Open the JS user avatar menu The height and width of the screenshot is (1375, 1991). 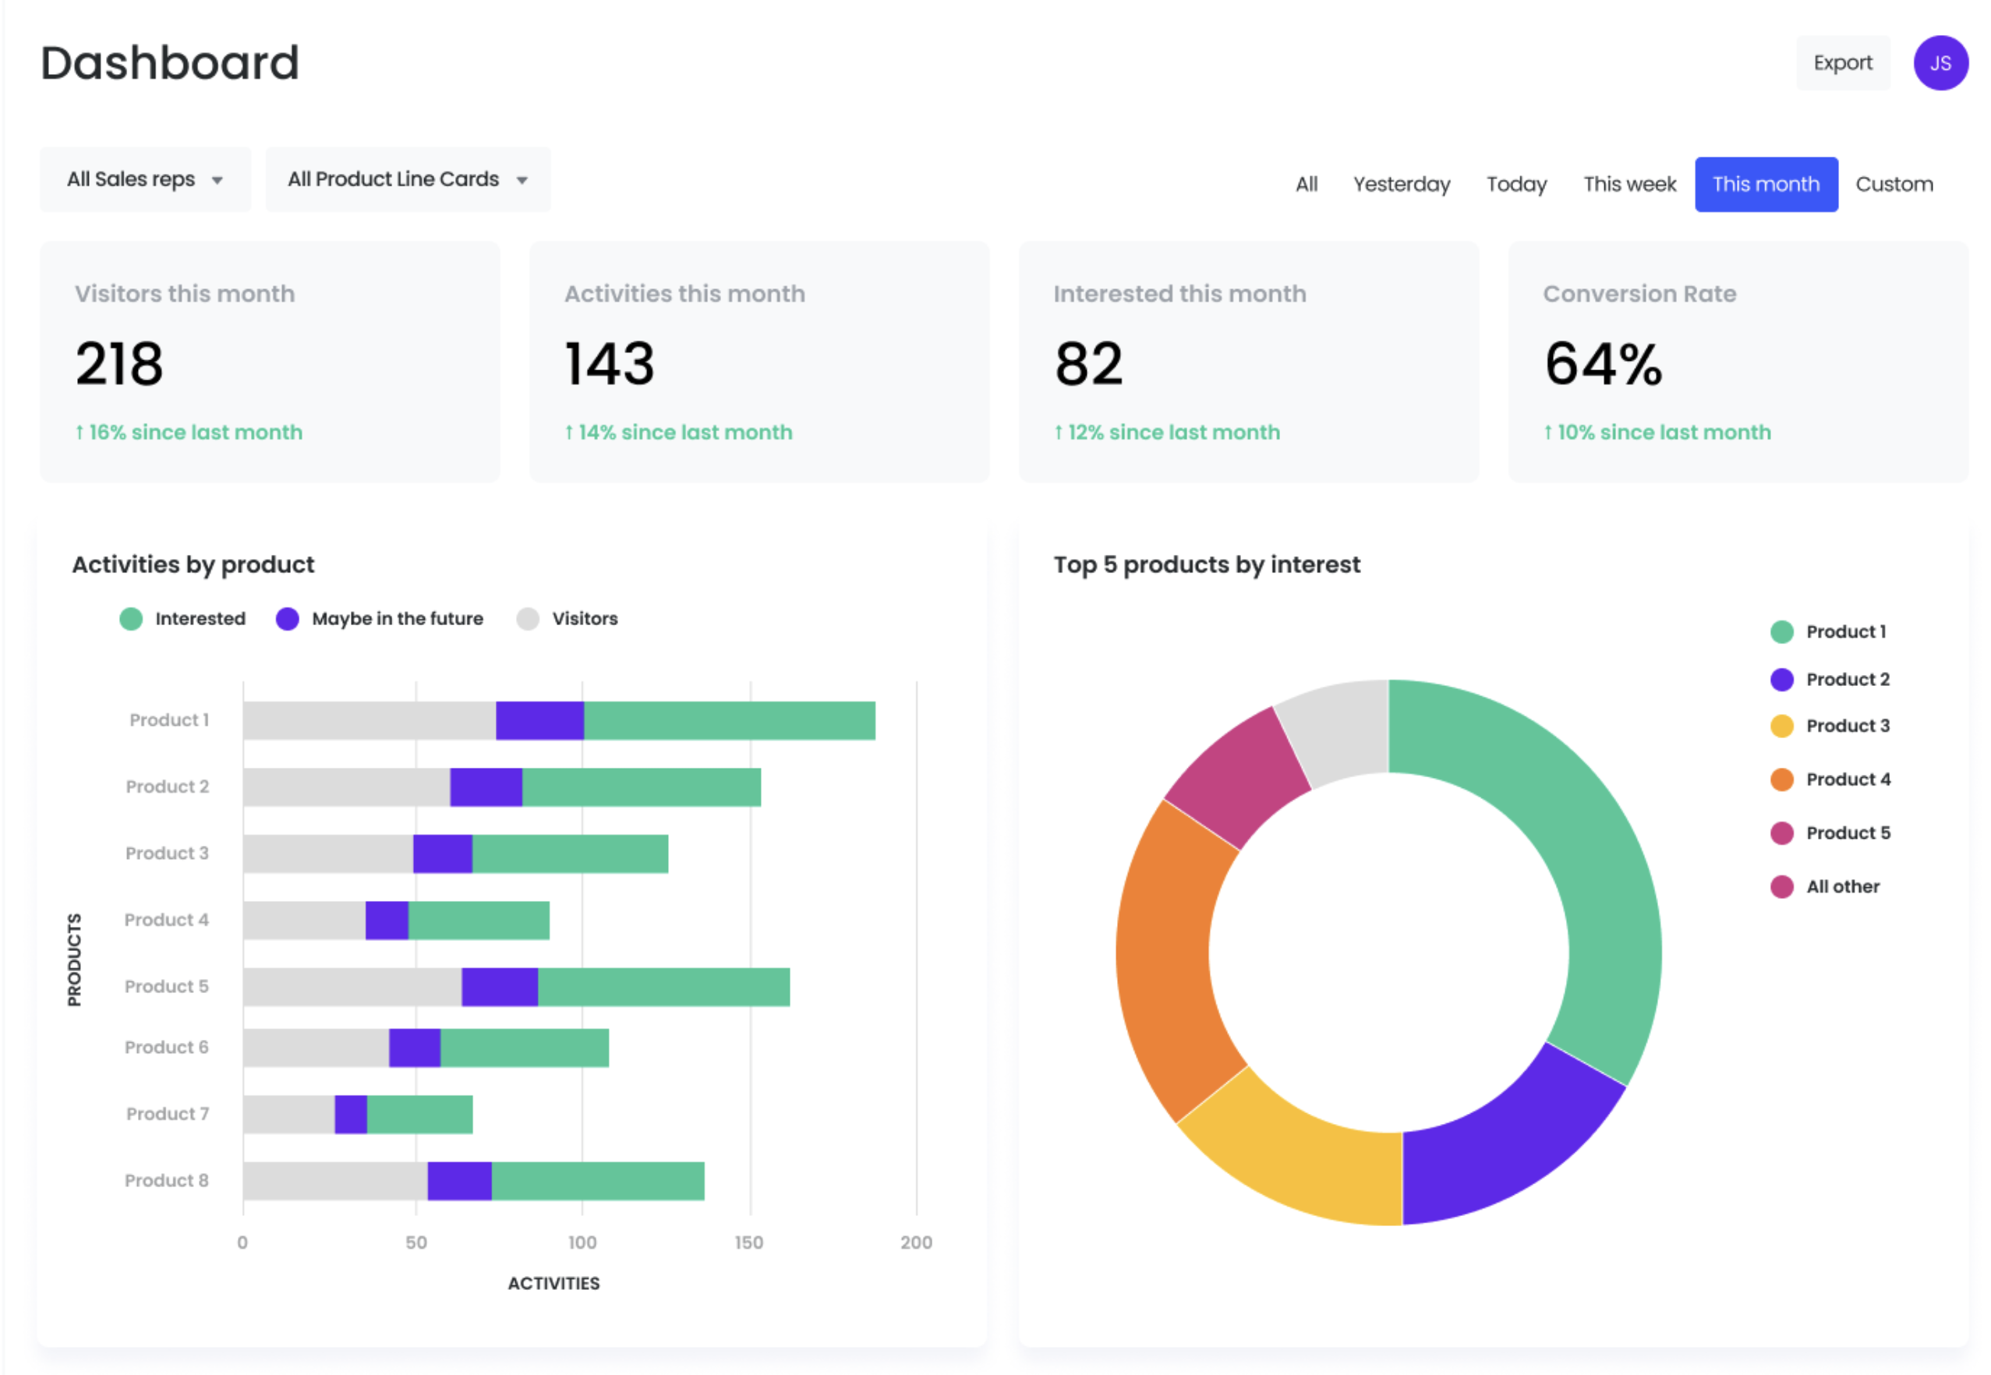[1940, 63]
